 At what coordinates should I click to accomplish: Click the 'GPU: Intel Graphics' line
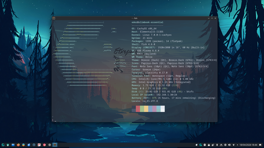(x=161, y=82)
